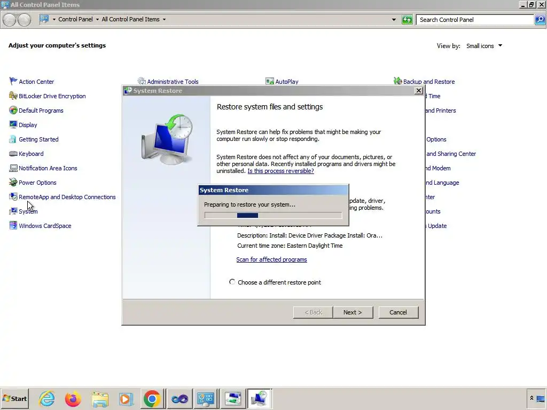
Task: Open the Windows CardSpace icon
Action: [x=13, y=226]
